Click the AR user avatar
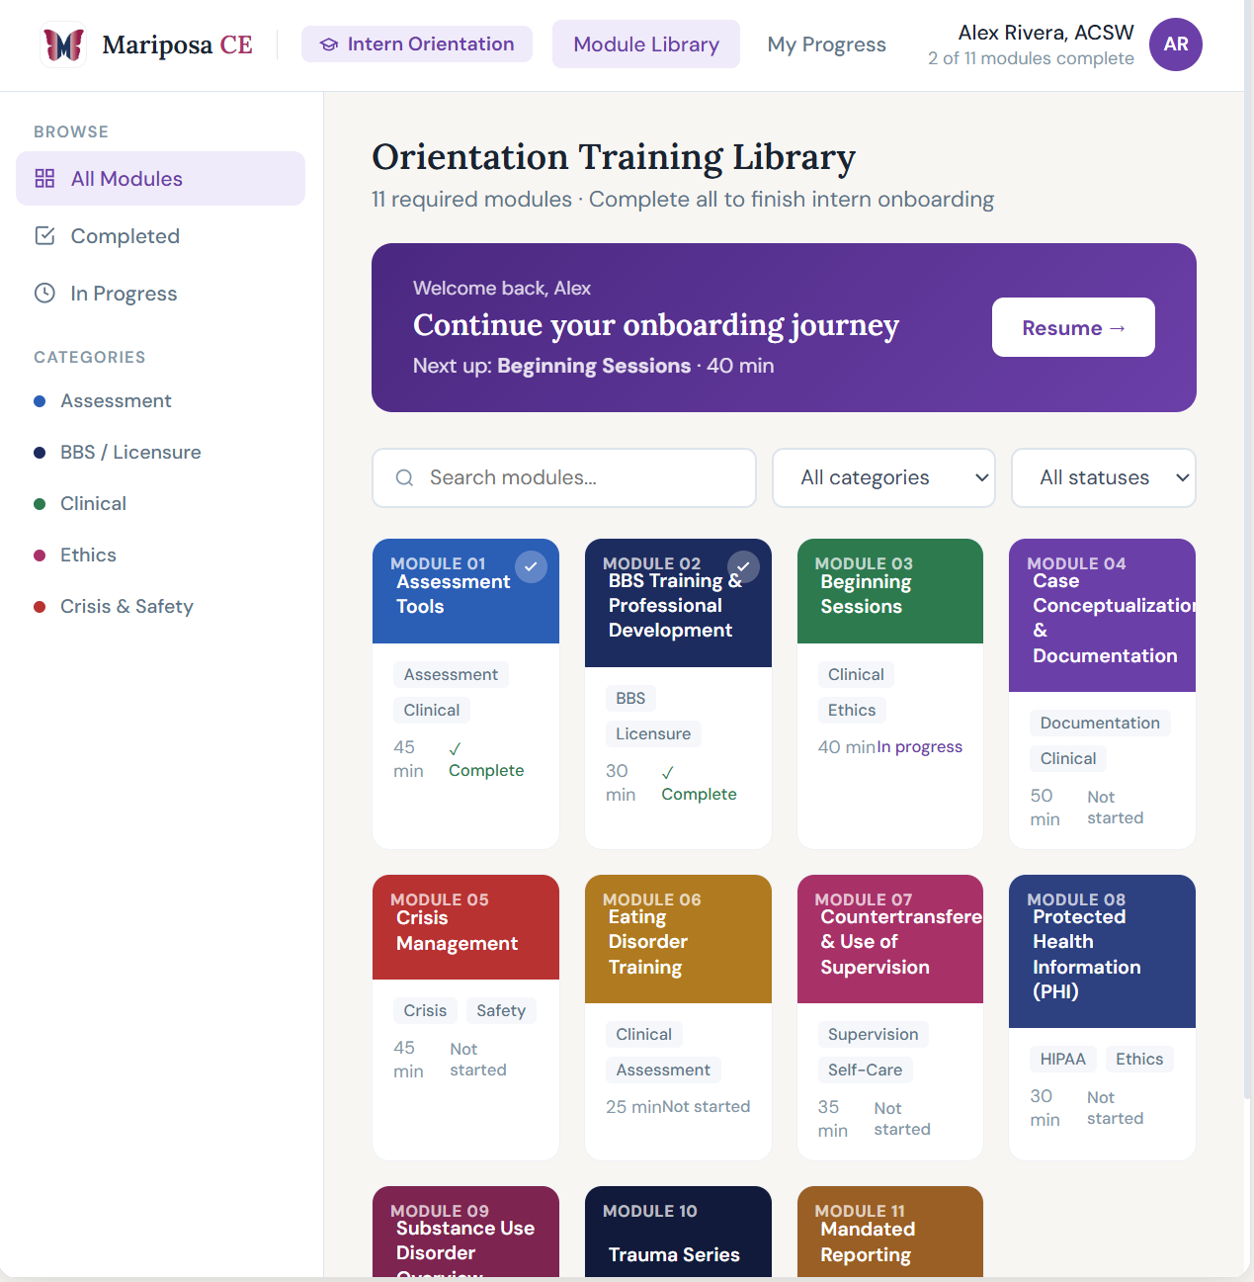 pyautogui.click(x=1176, y=44)
